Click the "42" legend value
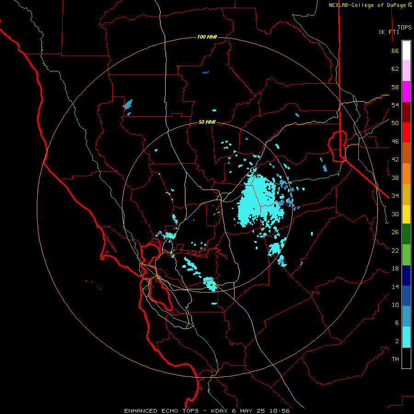This screenshot has height=414, width=414. click(395, 160)
